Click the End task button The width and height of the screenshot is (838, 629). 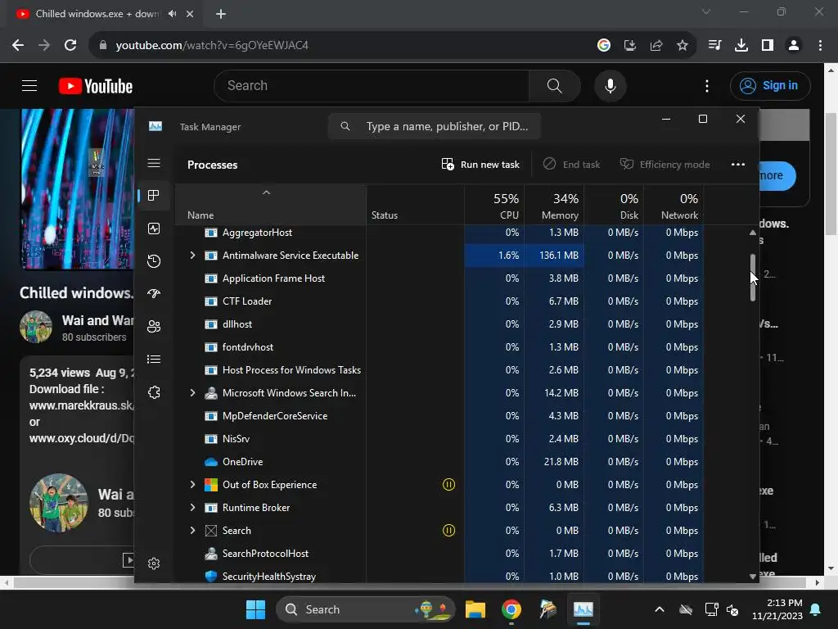pos(571,164)
